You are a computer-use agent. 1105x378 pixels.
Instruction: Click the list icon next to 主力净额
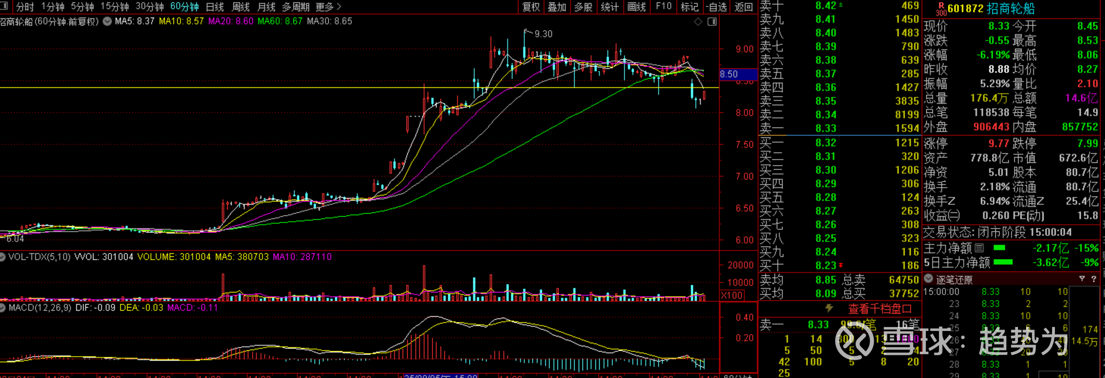coord(980,248)
